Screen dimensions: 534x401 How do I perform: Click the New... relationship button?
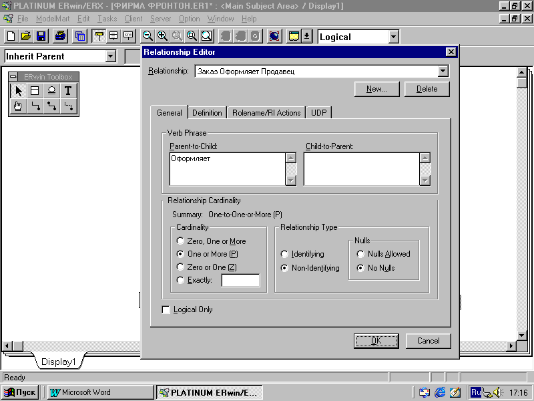(x=376, y=89)
